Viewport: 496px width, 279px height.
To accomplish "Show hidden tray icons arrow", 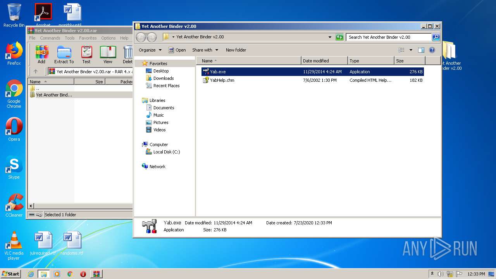I will (x=432, y=274).
